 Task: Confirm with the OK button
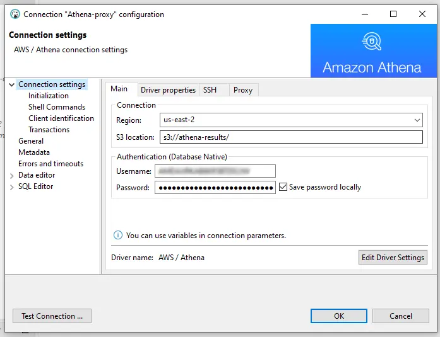pyautogui.click(x=339, y=316)
